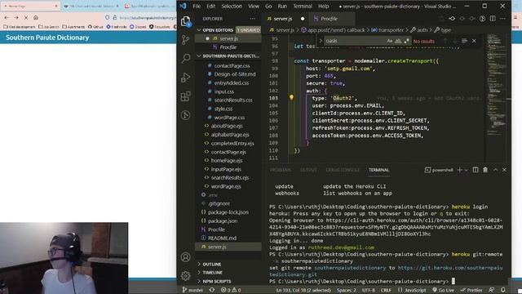522x294 pixels.
Task: Click the Spaces: 2 indentation indicator
Action: pyautogui.click(x=346, y=290)
